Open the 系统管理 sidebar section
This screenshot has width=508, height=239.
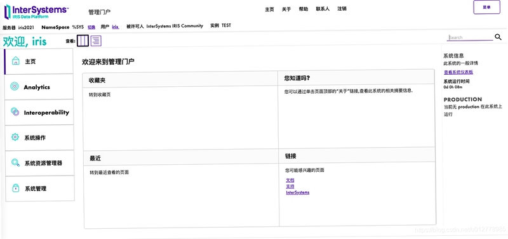point(40,188)
